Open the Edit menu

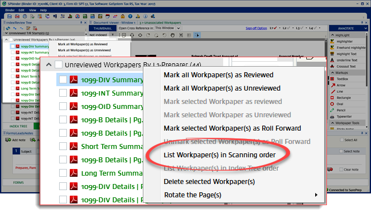pos(21,10)
